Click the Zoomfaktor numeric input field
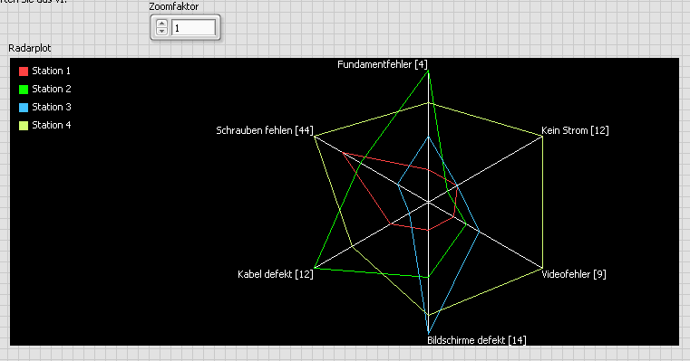The image size is (690, 361). [x=193, y=28]
